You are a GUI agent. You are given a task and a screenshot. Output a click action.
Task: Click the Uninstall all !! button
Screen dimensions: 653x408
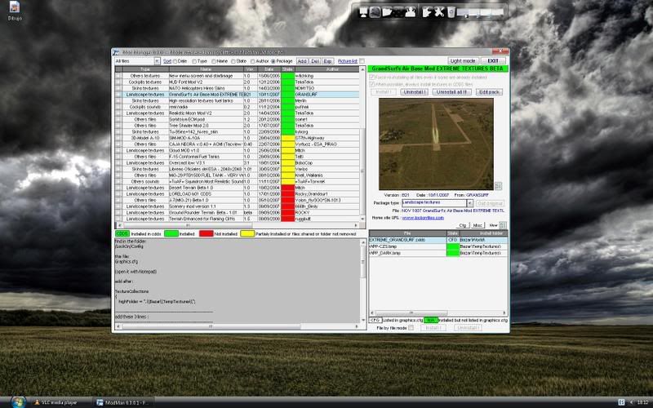pos(451,92)
